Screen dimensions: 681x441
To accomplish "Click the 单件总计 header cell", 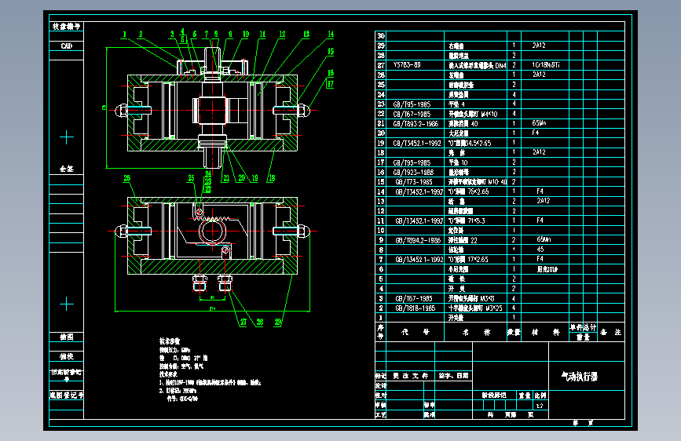I will [x=583, y=327].
